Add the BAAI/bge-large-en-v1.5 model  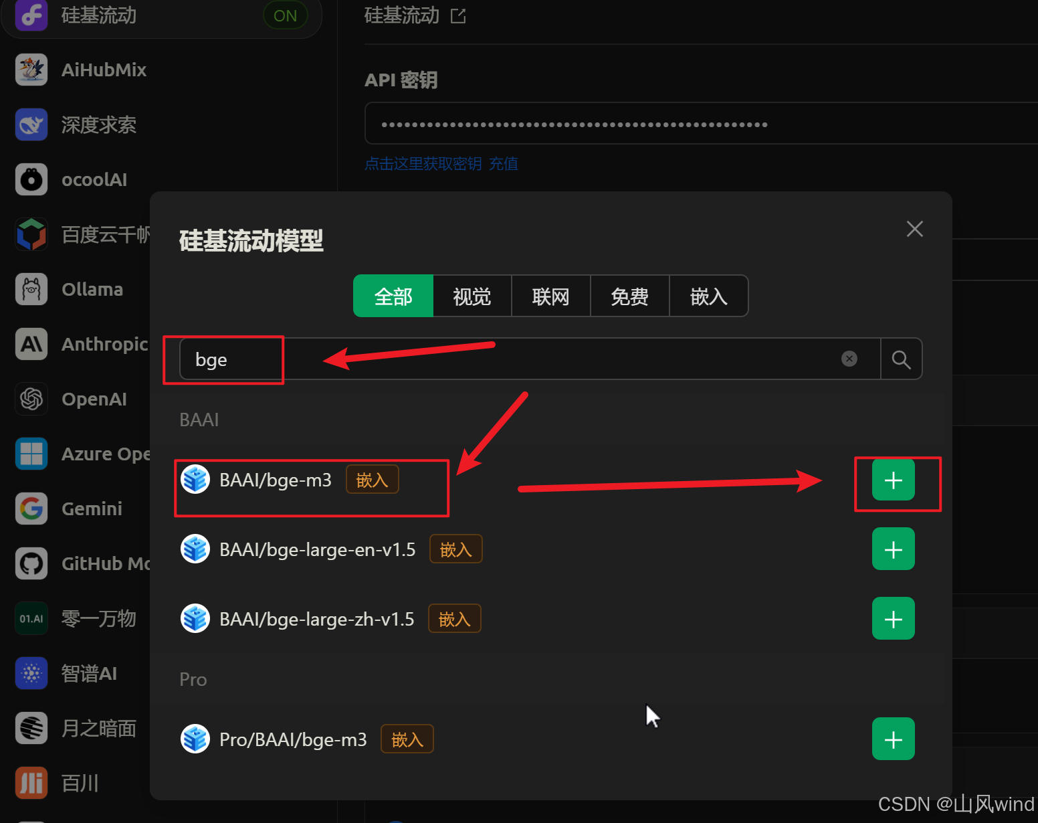click(x=893, y=549)
